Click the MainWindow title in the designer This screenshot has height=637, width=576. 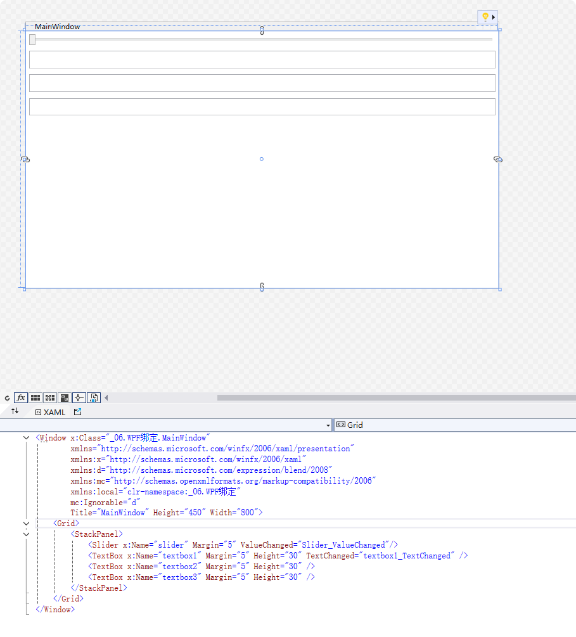tap(57, 27)
